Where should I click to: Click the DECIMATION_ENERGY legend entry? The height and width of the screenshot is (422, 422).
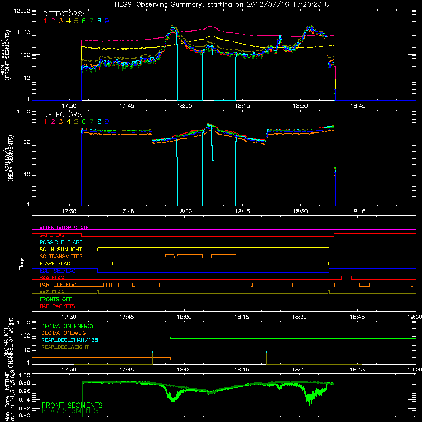point(68,326)
